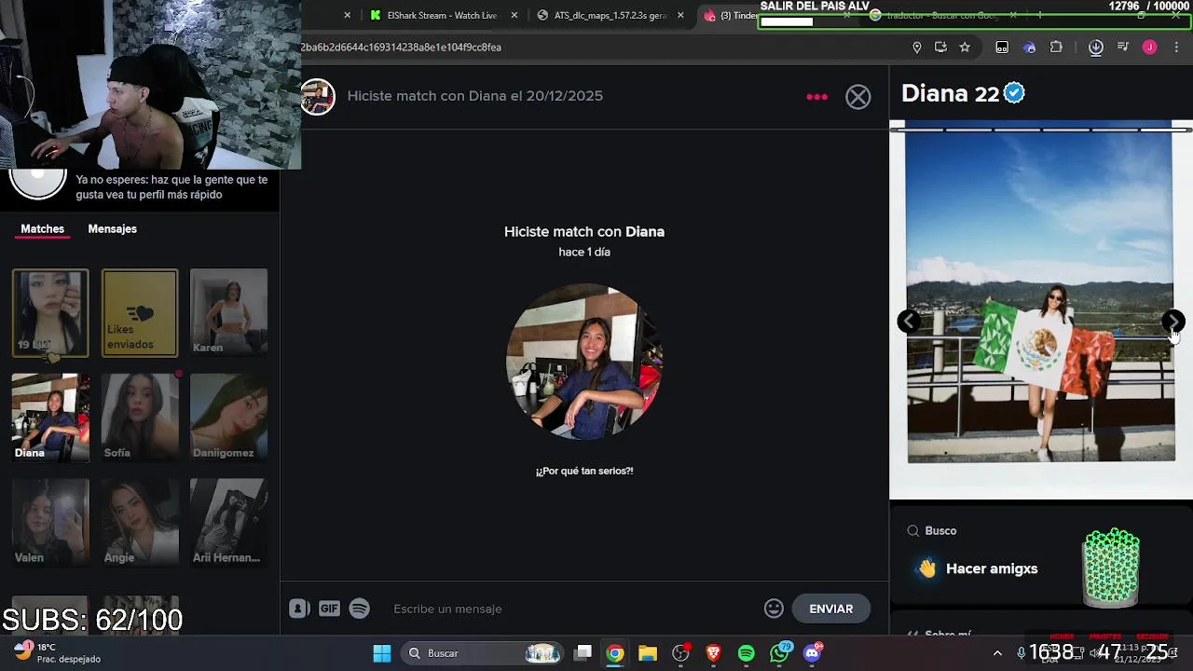The image size is (1193, 671).
Task: Open Google Chrome on taskbar
Action: click(x=615, y=653)
